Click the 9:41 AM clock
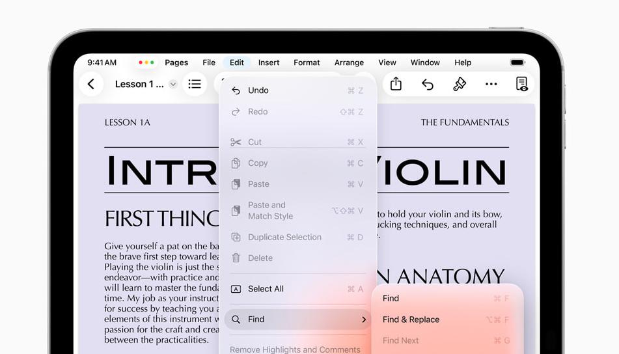This screenshot has height=354, width=619. (102, 62)
